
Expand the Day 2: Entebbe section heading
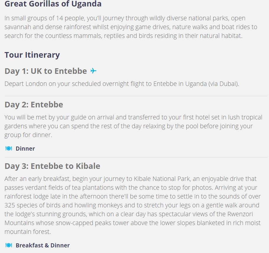[x=34, y=104]
